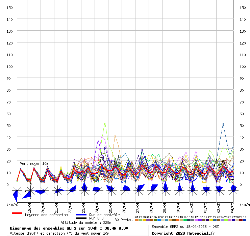
Task: Click the red Moyenne des scénarios legend line
Action: coord(17,213)
